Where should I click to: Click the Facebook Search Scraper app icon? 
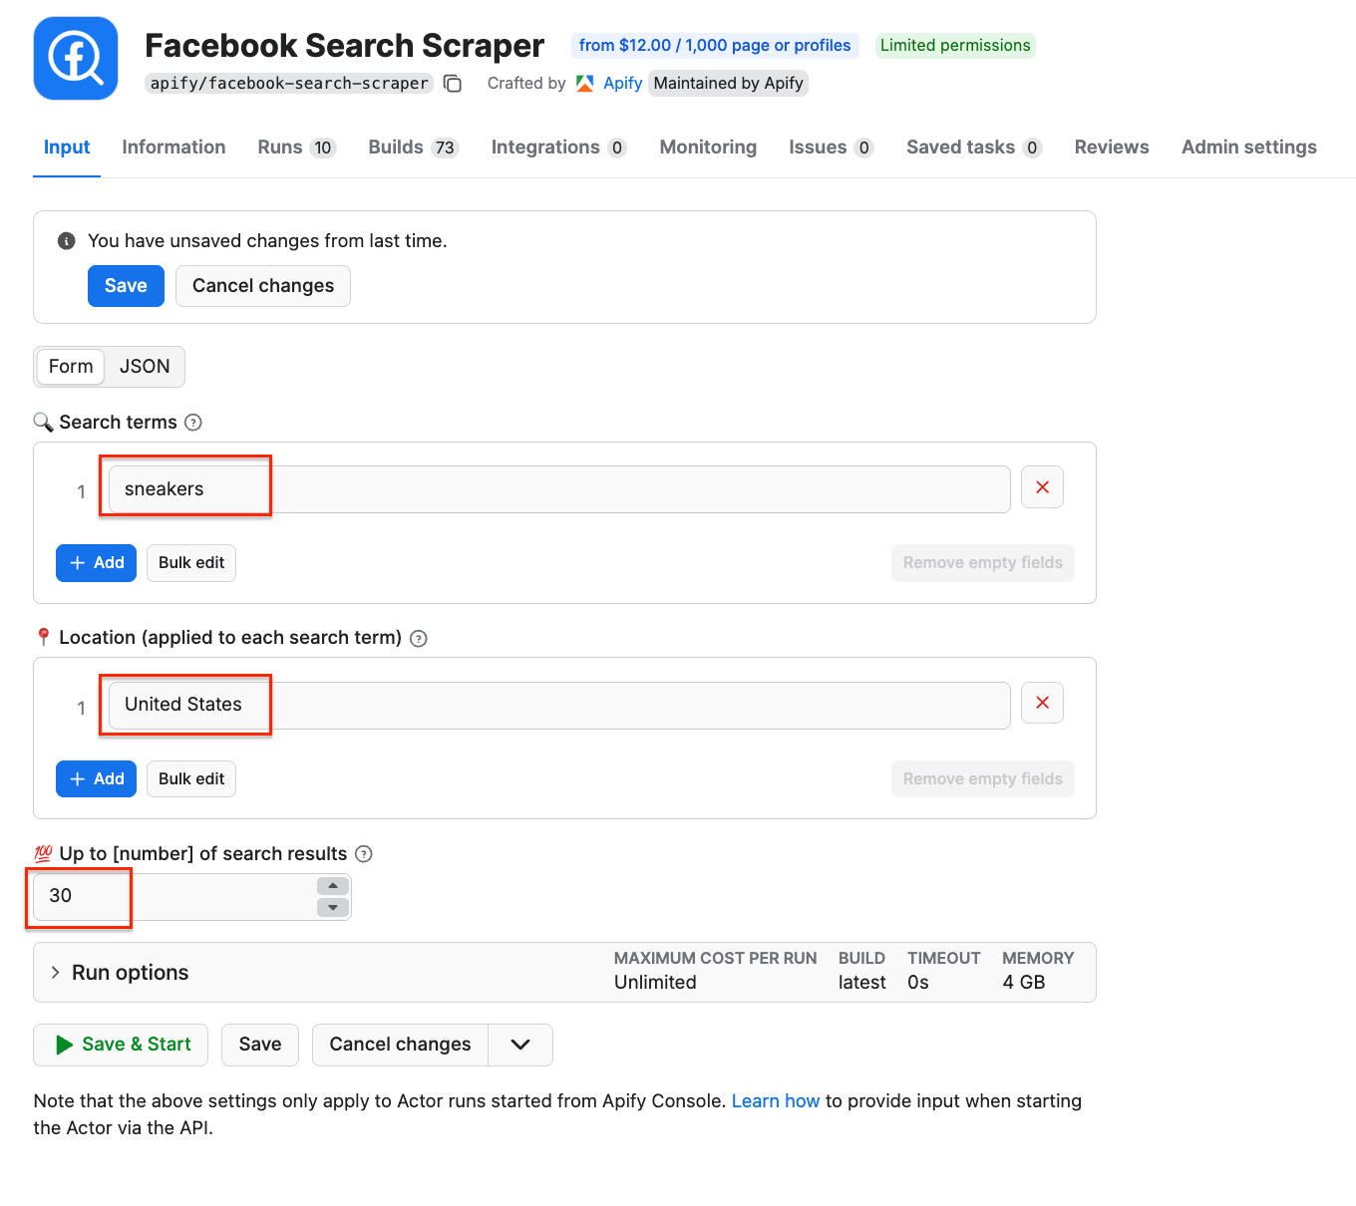click(76, 58)
